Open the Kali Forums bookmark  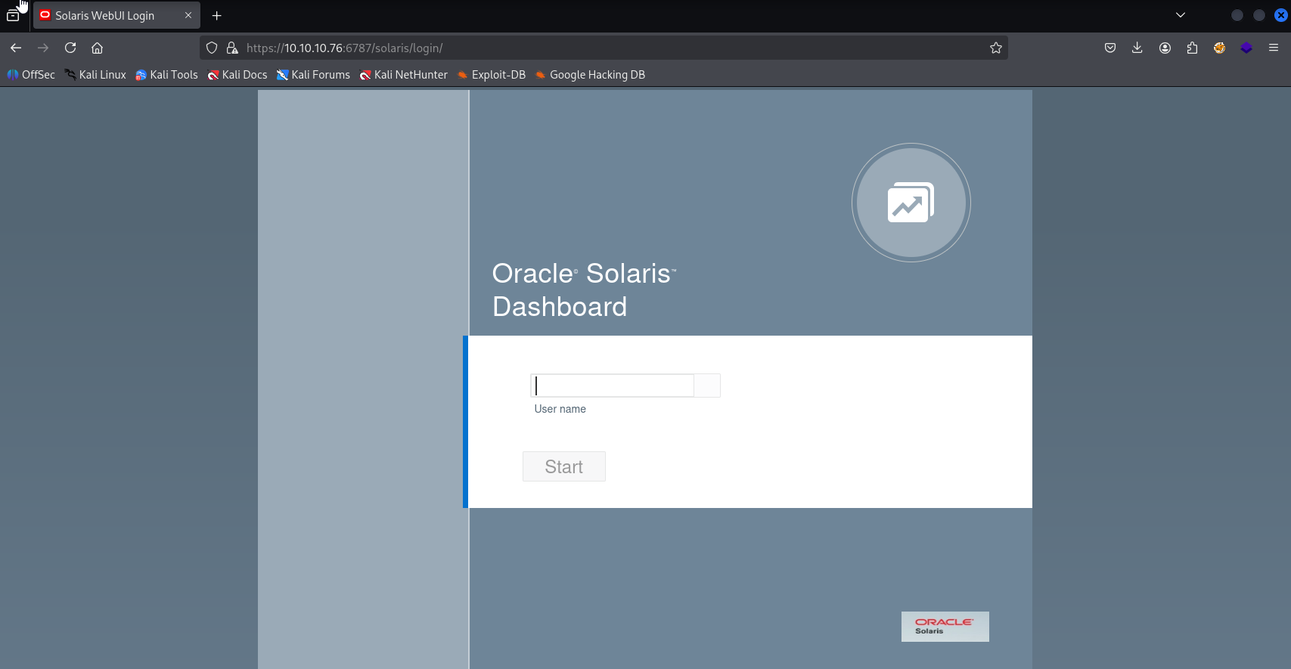point(313,75)
